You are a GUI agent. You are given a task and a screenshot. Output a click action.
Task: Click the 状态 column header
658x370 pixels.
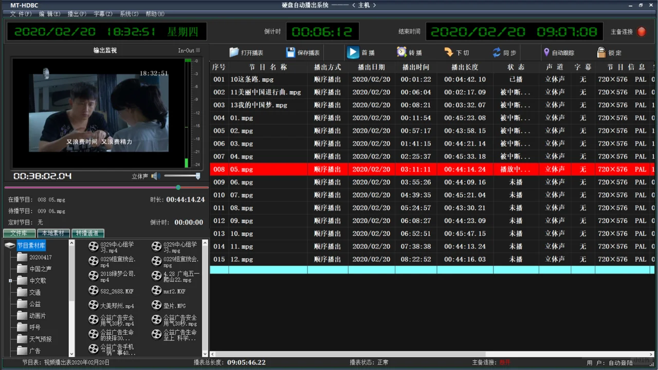pyautogui.click(x=516, y=67)
